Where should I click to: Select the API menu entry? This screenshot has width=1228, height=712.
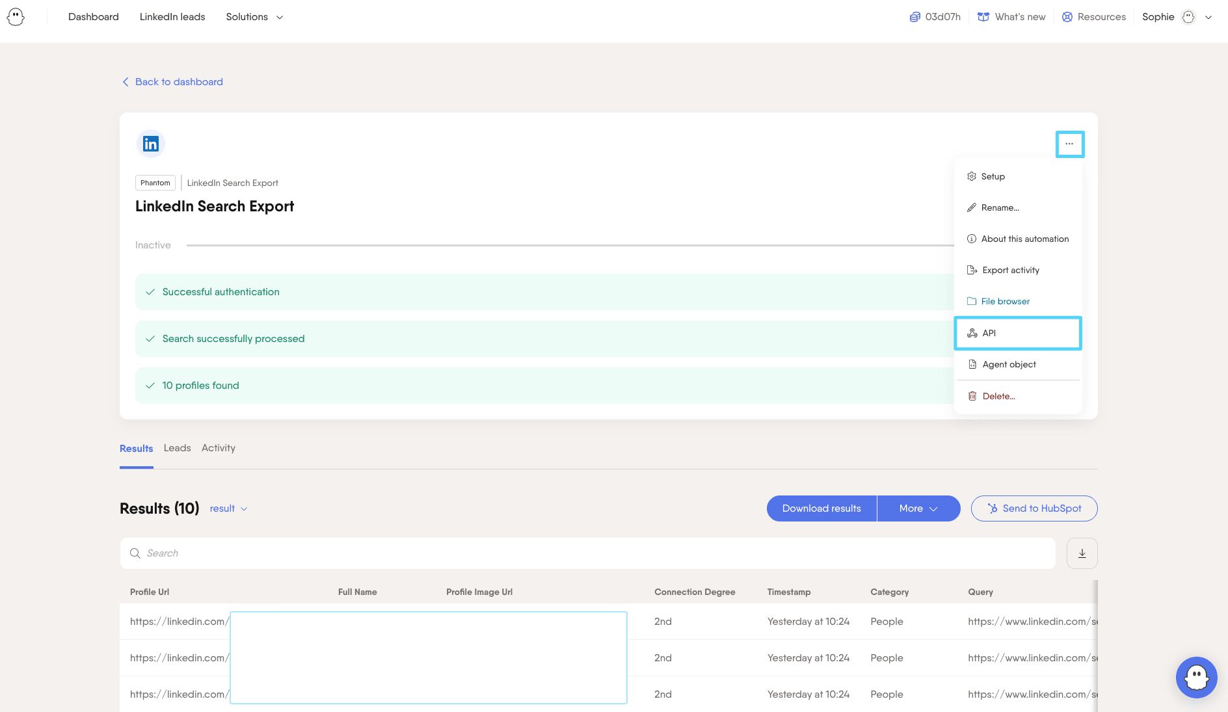pyautogui.click(x=1018, y=333)
